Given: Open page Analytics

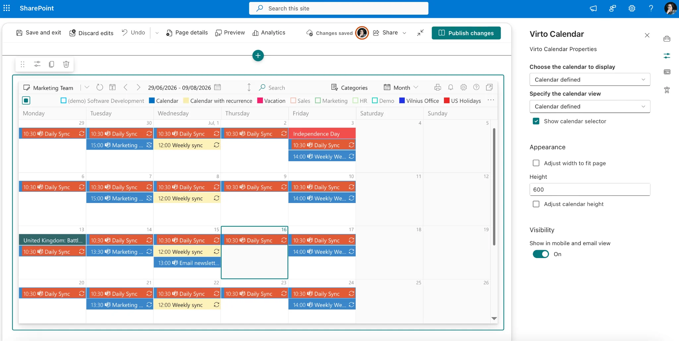Looking at the screenshot, I should click(269, 33).
